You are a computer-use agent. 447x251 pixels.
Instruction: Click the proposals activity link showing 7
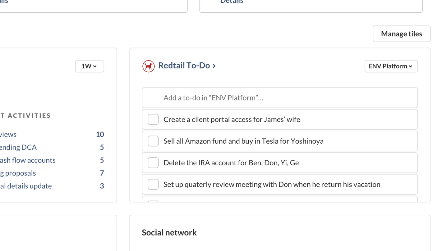tap(18, 173)
